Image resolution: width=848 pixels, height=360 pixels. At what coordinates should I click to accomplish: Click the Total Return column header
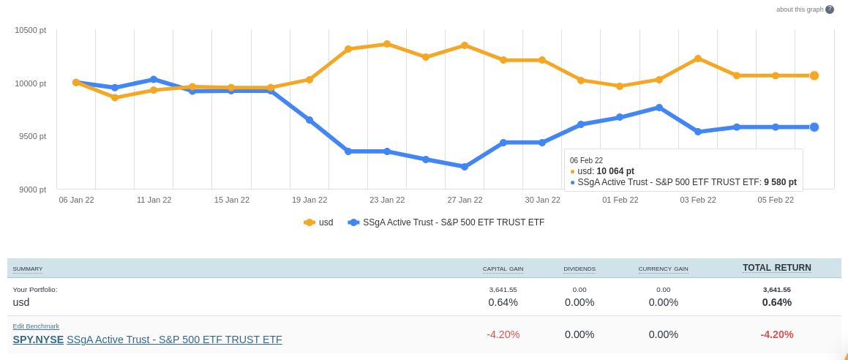[776, 268]
